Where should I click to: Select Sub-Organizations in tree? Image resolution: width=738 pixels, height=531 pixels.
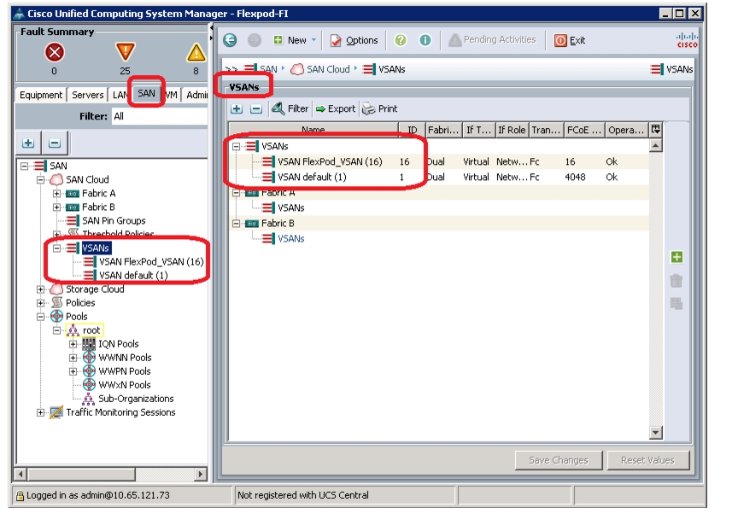(x=136, y=399)
